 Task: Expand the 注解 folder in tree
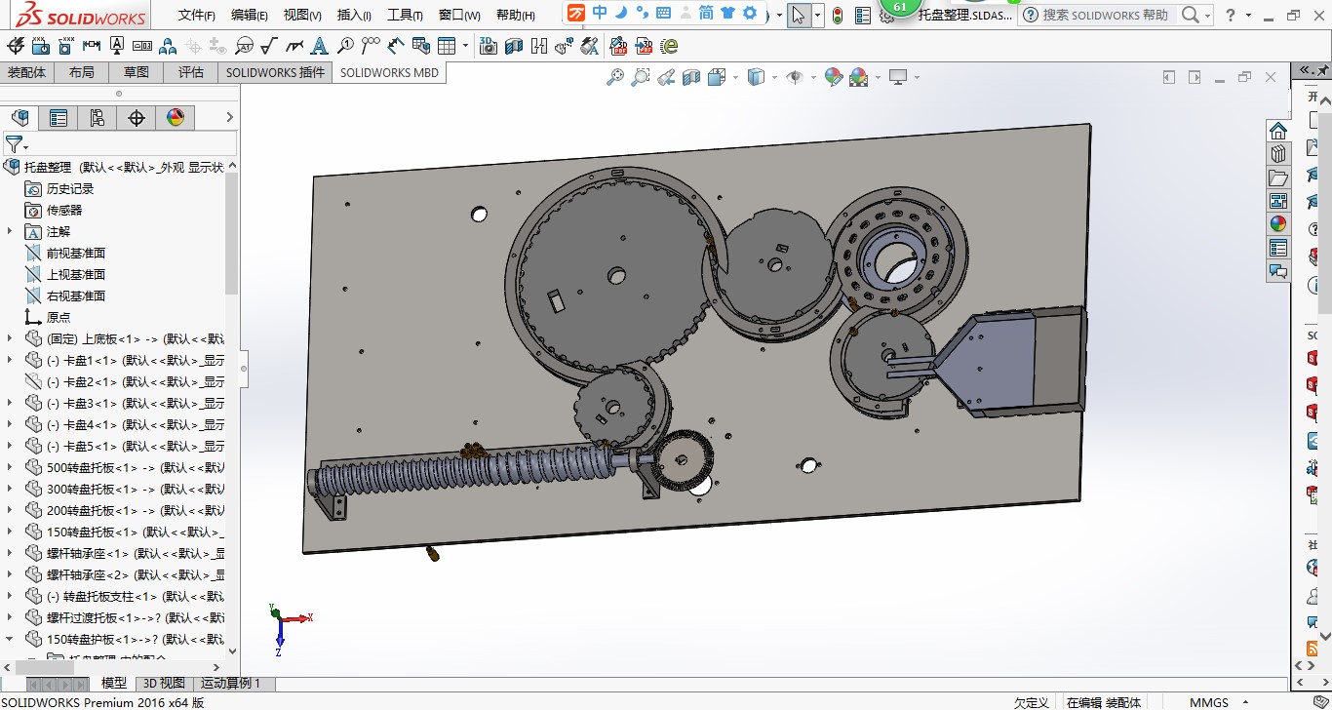pyautogui.click(x=10, y=231)
